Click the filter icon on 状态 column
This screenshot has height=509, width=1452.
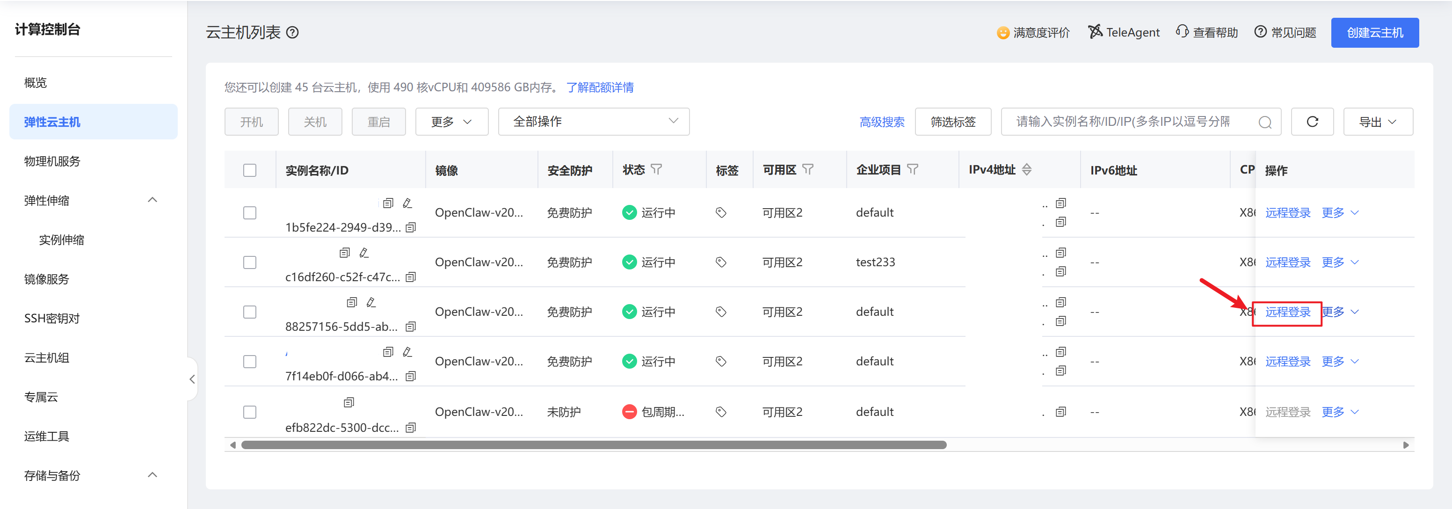pos(656,169)
